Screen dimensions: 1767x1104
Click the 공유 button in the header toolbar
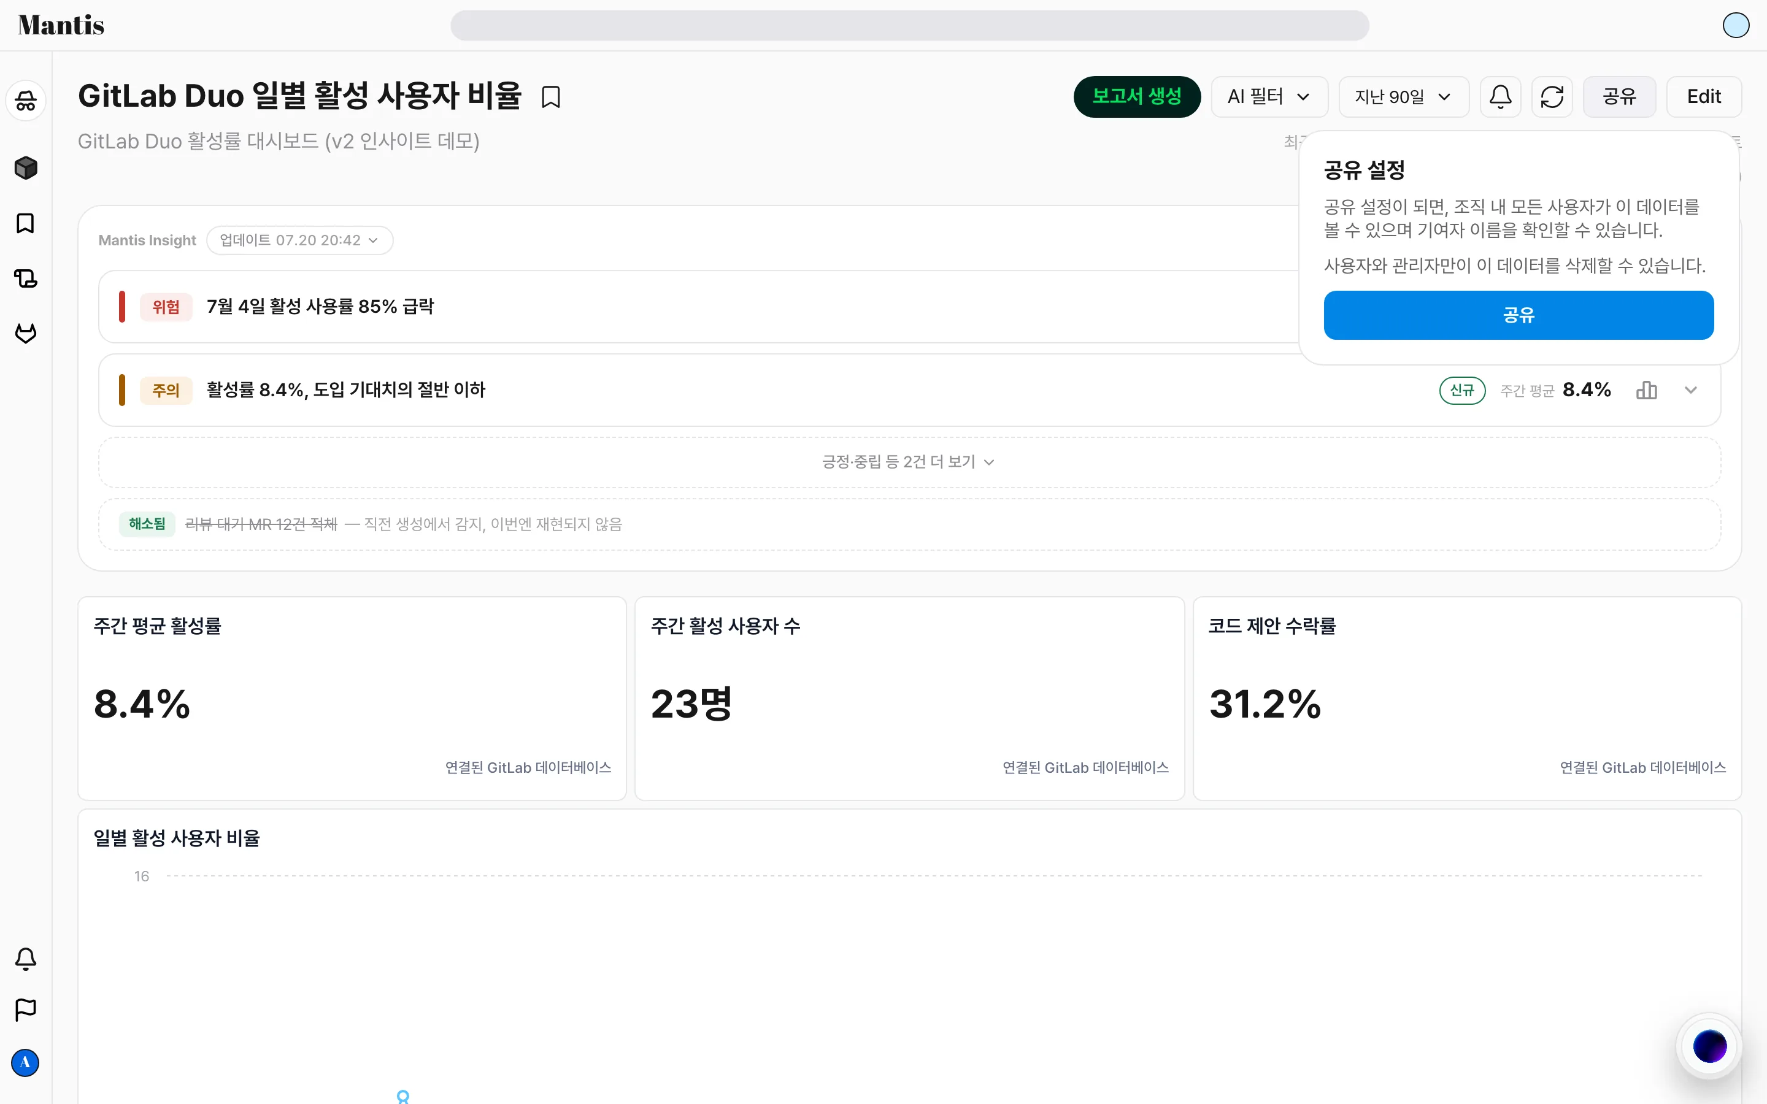[1619, 96]
